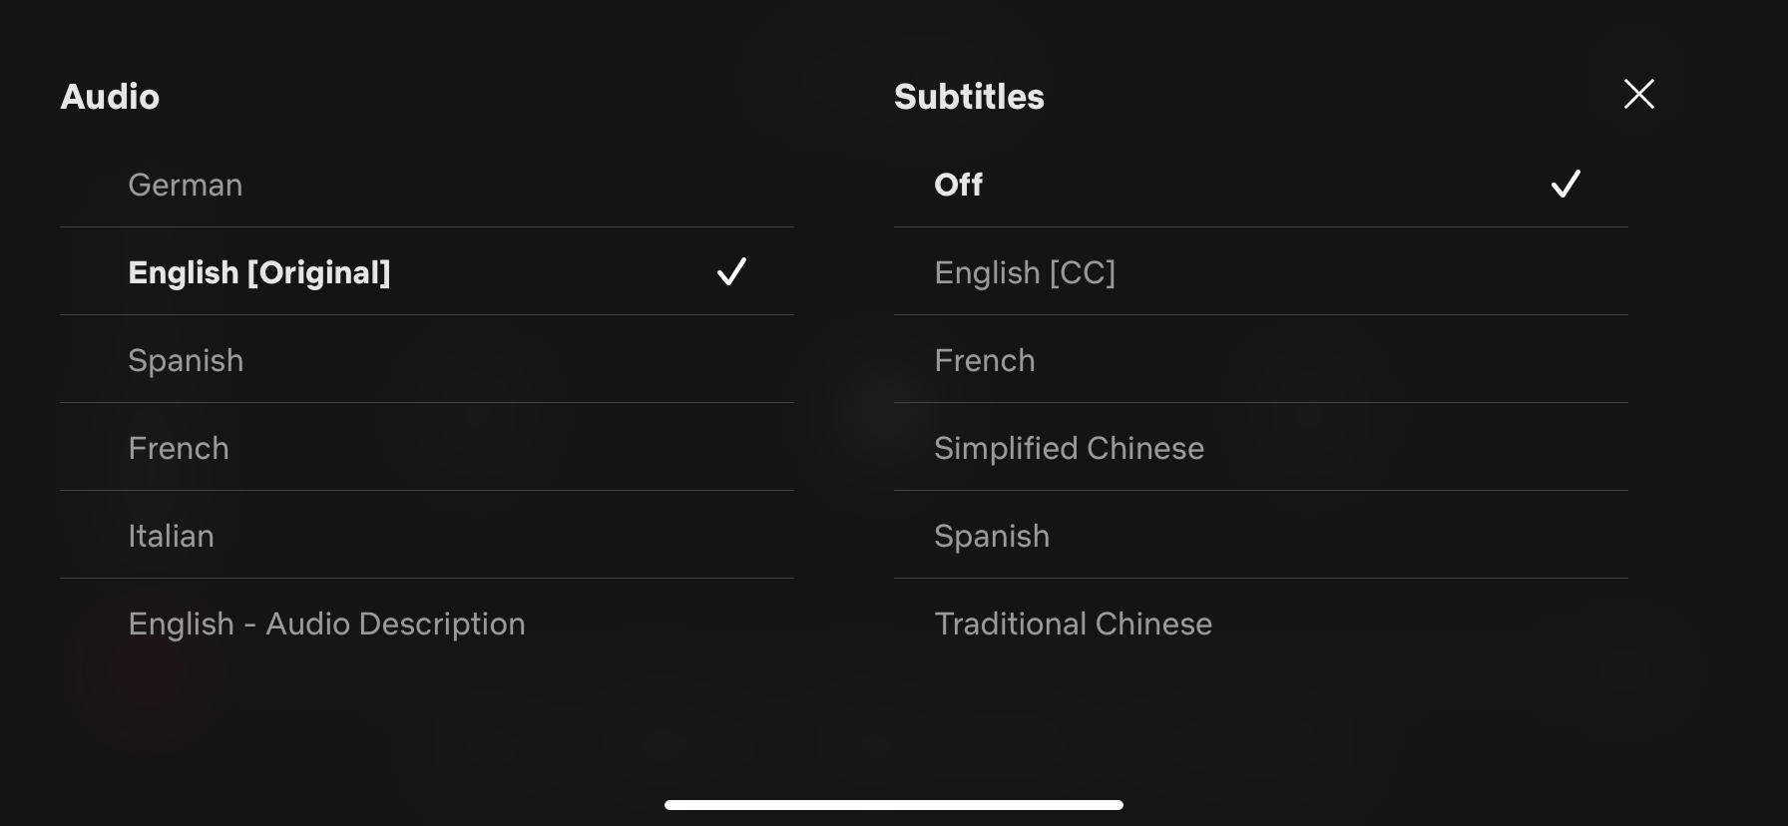This screenshot has width=1788, height=826.
Task: Select German audio language
Action: 186,185
